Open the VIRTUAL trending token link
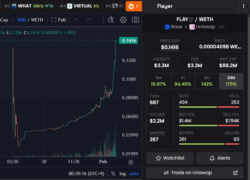 (x=79, y=6)
